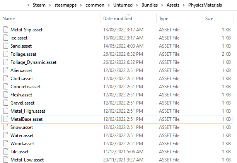Expand the chevron after Steam in the path
This screenshot has height=163, width=237.
[x=50, y=5]
